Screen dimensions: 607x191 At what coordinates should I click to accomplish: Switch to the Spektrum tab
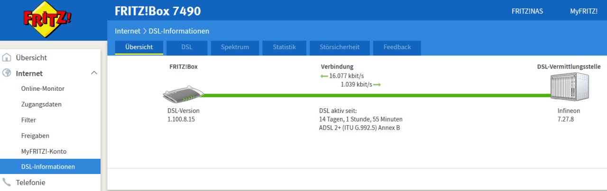pyautogui.click(x=235, y=47)
